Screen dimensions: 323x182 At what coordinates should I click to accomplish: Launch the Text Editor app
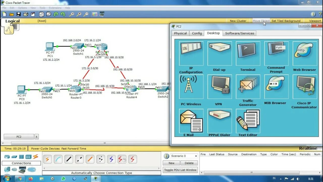[248, 121]
